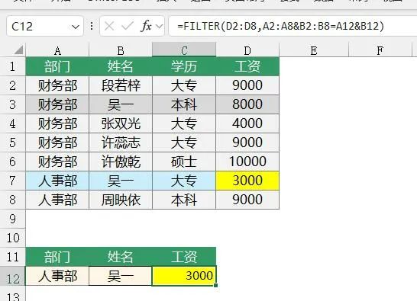Select column E header
Image resolution: width=417 pixels, height=301 pixels.
314,50
